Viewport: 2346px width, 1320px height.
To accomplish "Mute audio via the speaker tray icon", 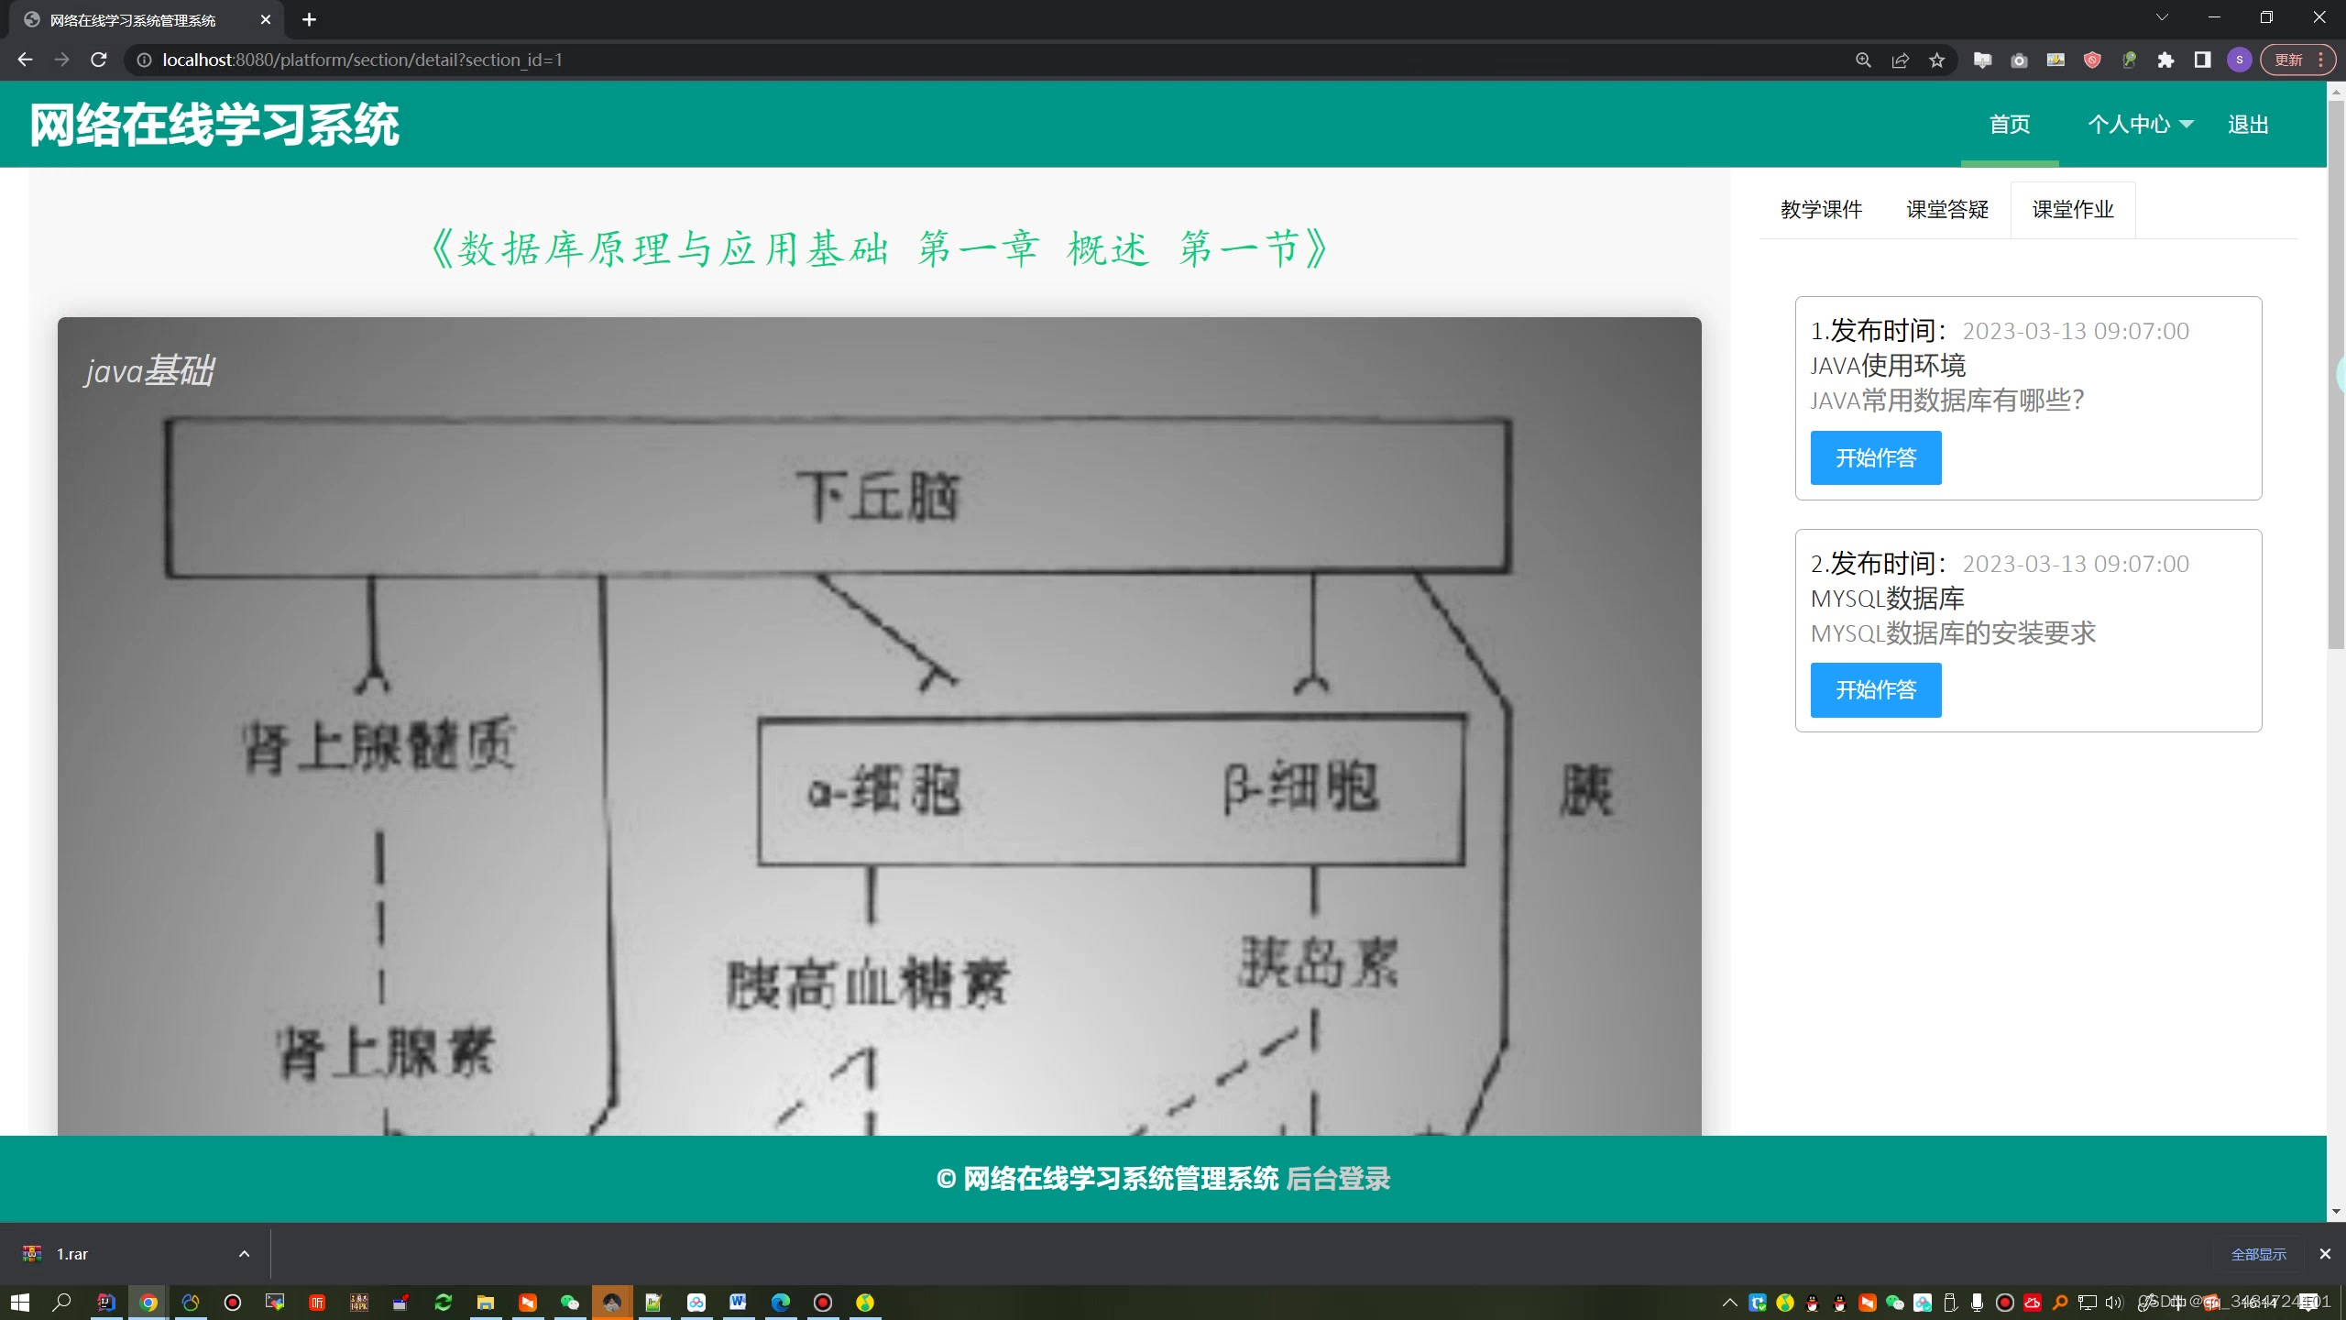I will [2113, 1302].
